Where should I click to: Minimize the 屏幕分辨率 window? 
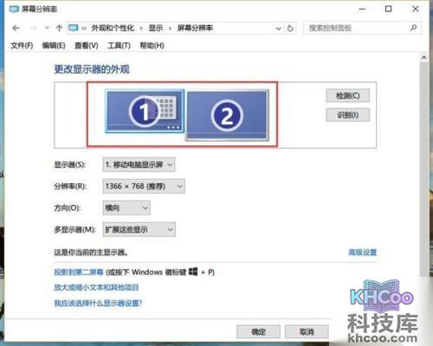pos(362,9)
